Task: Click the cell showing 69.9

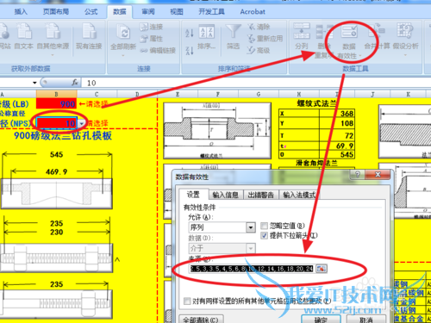Action: (x=337, y=146)
